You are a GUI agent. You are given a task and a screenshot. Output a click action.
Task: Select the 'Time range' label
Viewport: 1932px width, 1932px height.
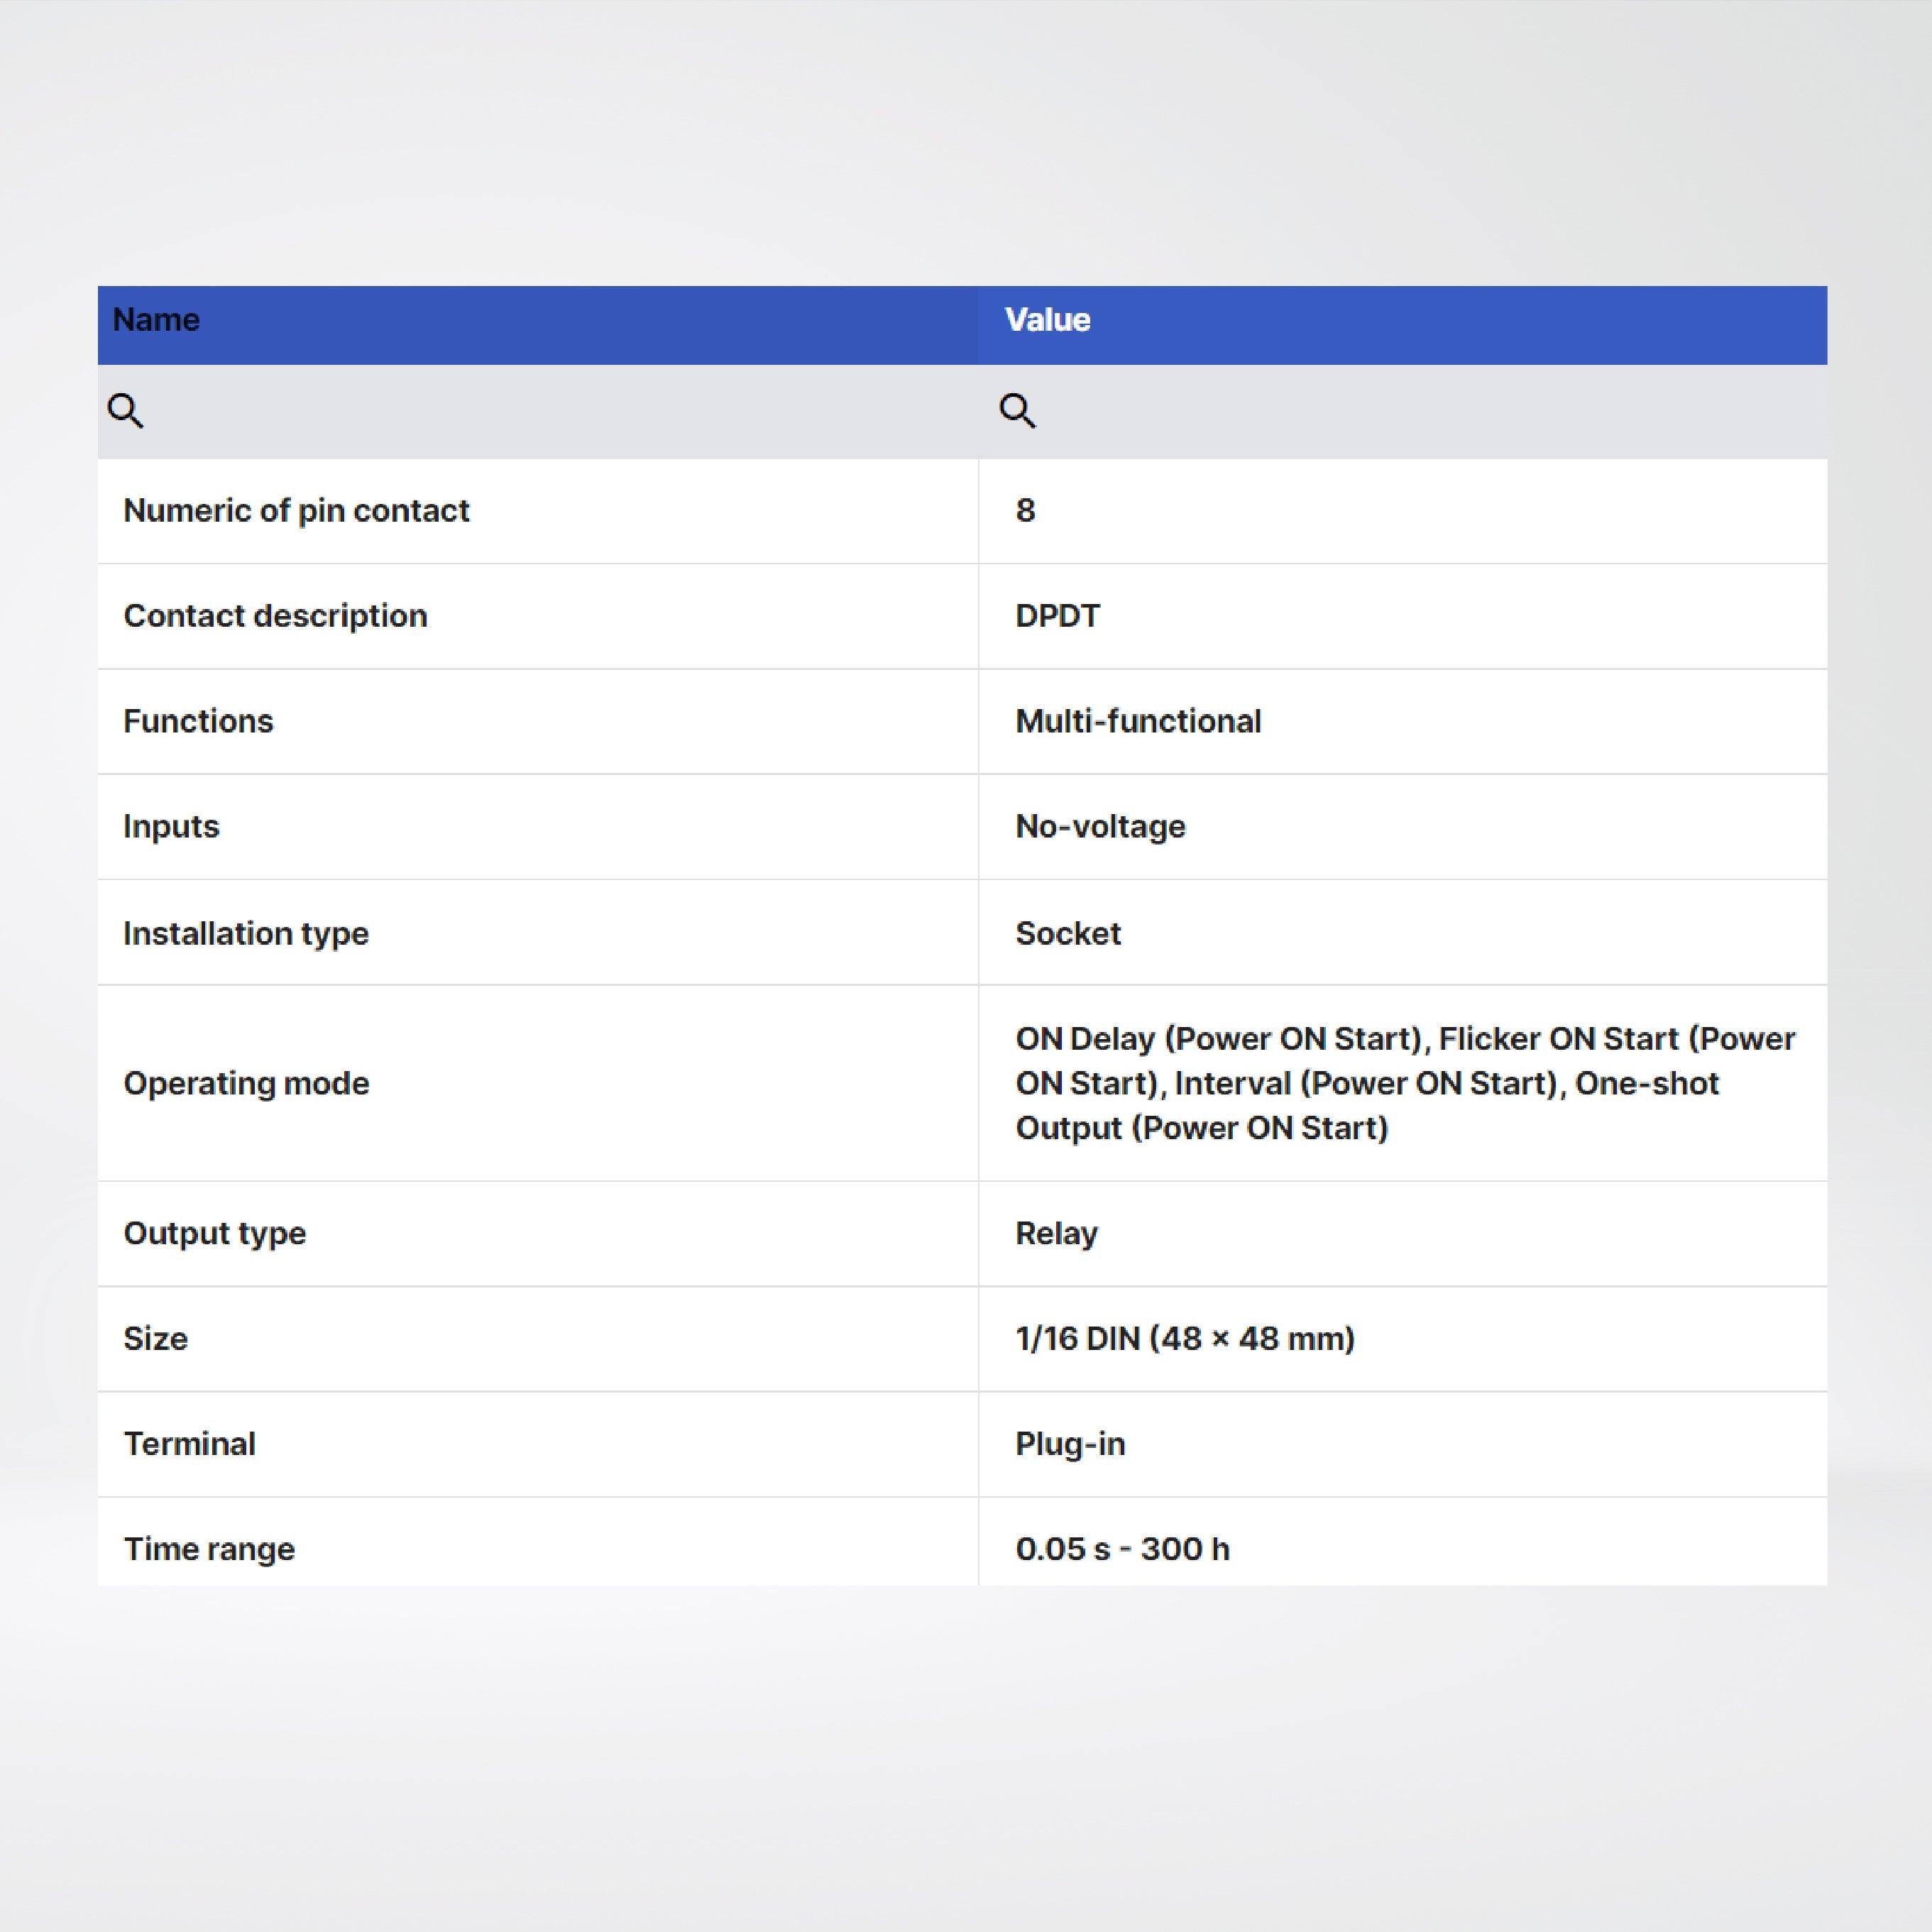click(209, 1550)
